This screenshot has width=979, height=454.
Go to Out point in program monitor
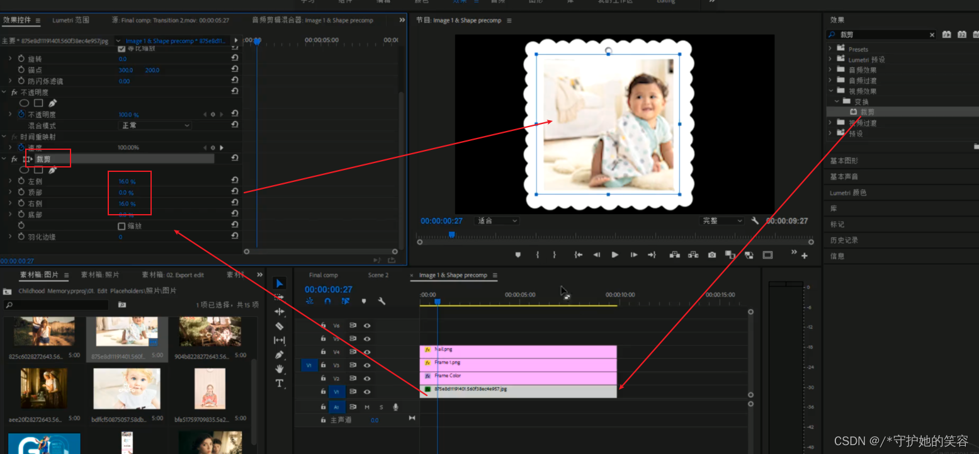point(652,255)
